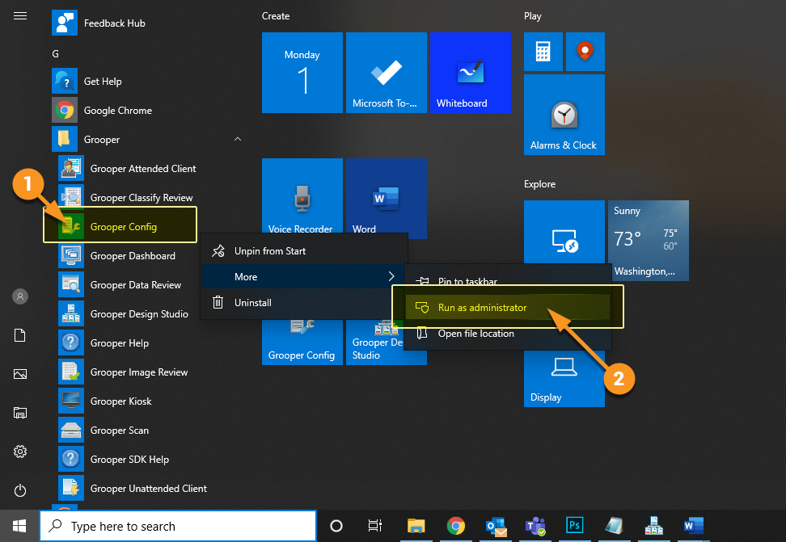The width and height of the screenshot is (786, 542).
Task: Click the Calculator tile
Action: [x=543, y=52]
